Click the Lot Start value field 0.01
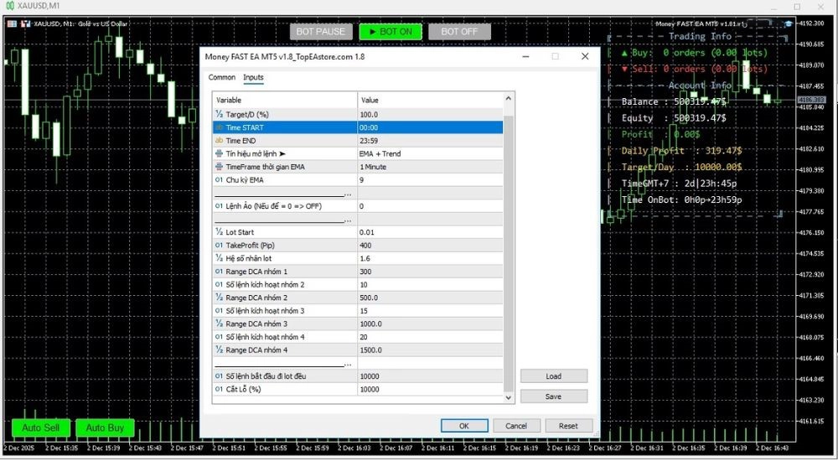 (x=430, y=232)
